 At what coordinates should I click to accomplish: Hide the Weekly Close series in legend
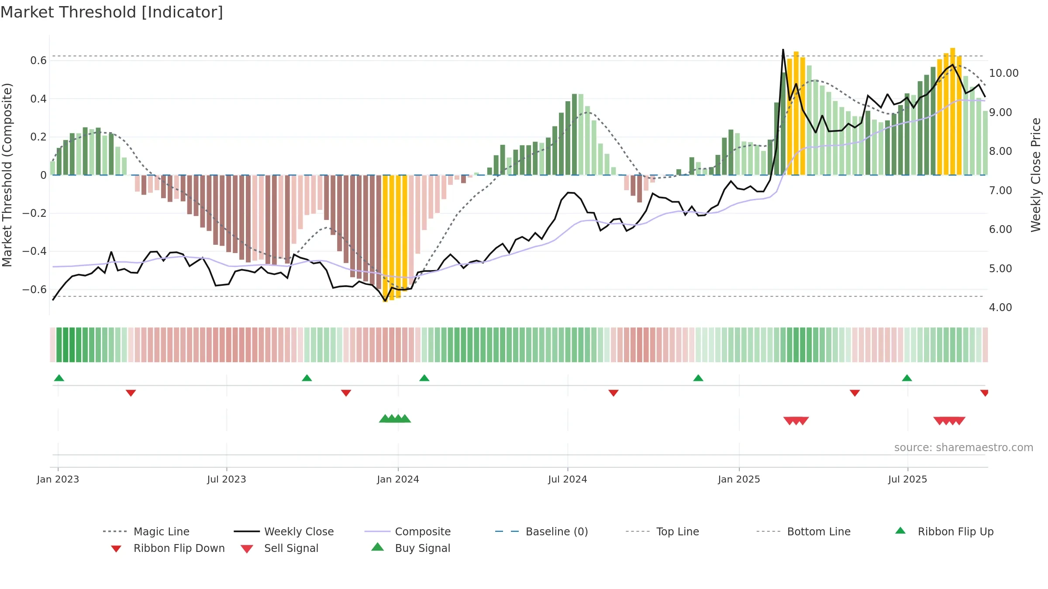283,531
